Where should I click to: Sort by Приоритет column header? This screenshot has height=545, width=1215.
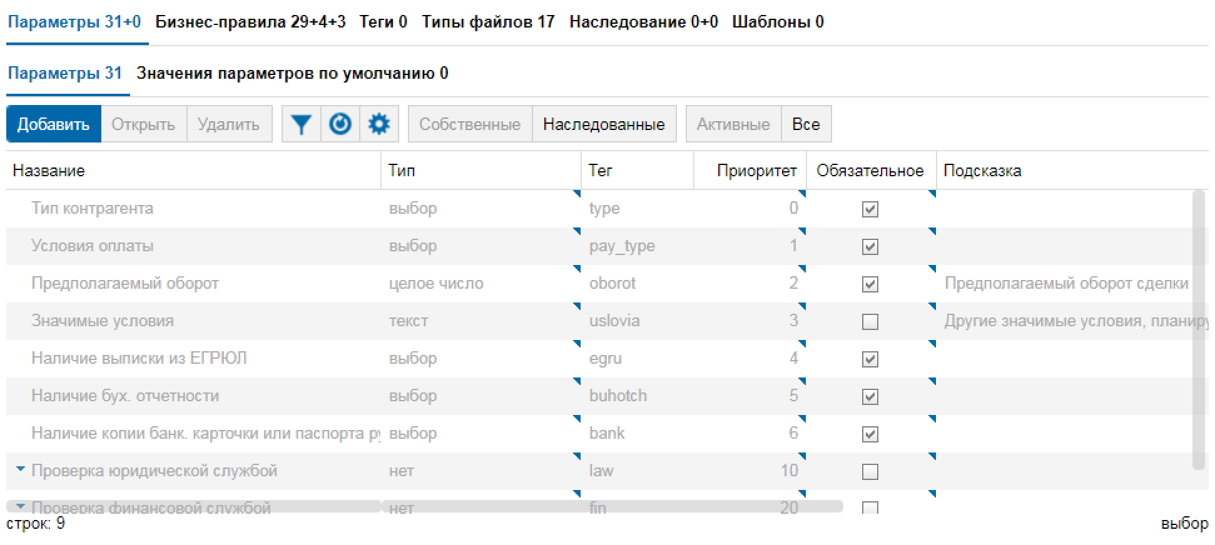pos(756,171)
